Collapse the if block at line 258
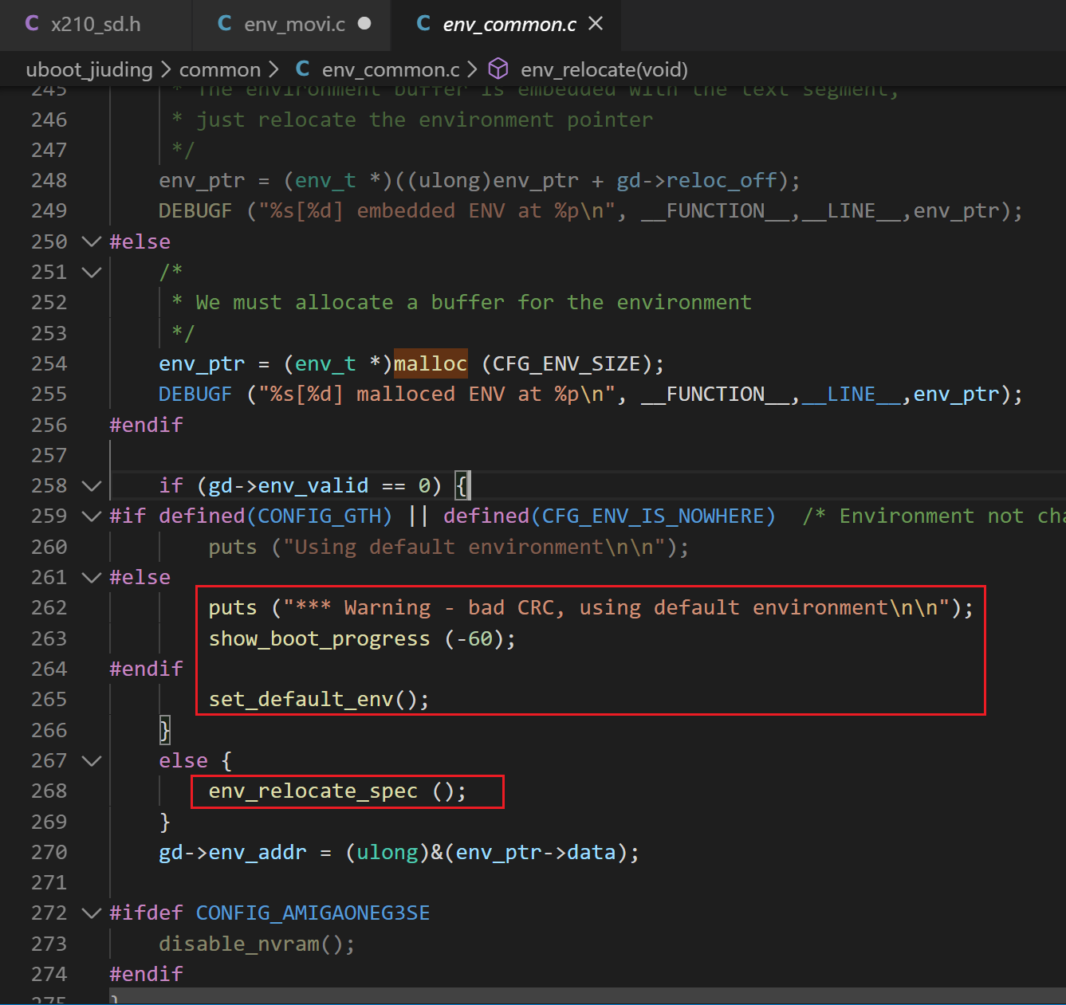Image resolution: width=1066 pixels, height=1005 pixels. click(92, 486)
